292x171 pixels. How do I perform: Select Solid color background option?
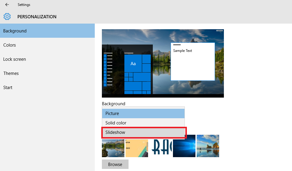(143, 123)
